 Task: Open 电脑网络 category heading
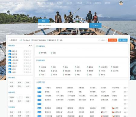pyautogui.click(x=11, y=92)
